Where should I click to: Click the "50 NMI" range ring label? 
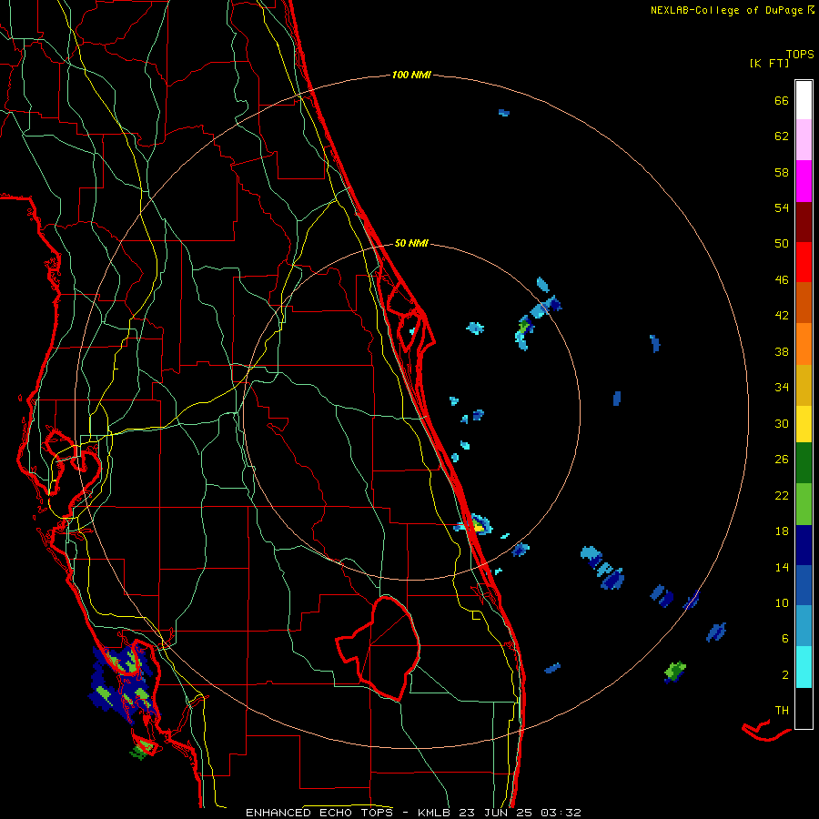411,243
